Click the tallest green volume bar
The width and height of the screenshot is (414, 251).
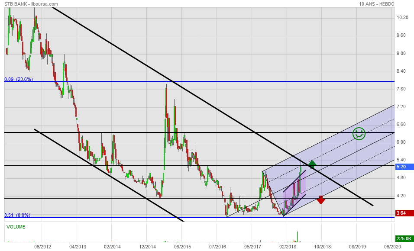click(x=298, y=237)
